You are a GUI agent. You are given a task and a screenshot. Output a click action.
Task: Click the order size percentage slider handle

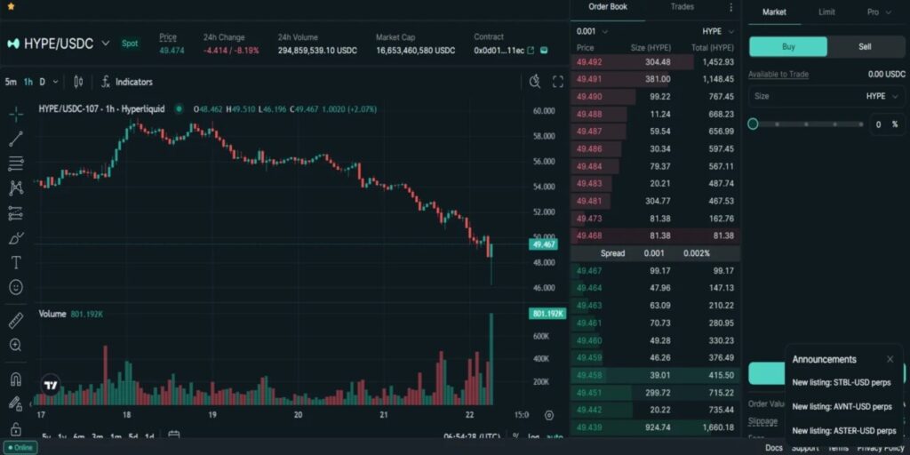[753, 124]
